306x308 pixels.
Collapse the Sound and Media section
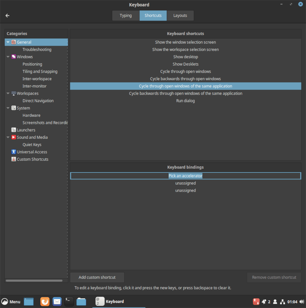8,137
